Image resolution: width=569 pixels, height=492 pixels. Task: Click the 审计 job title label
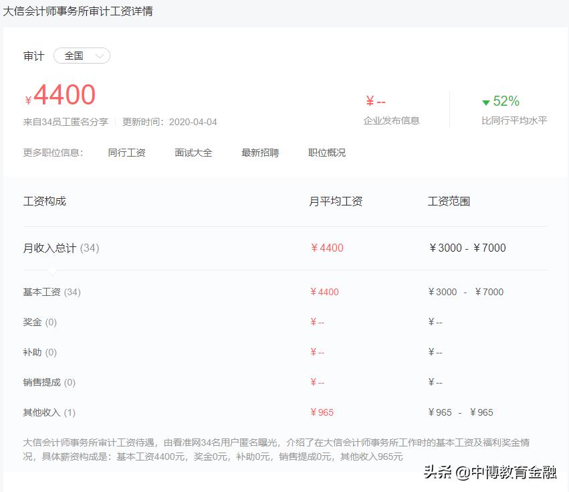point(33,56)
